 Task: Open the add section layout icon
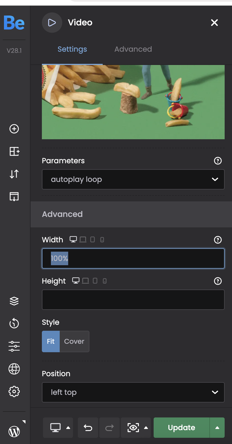pyautogui.click(x=14, y=151)
